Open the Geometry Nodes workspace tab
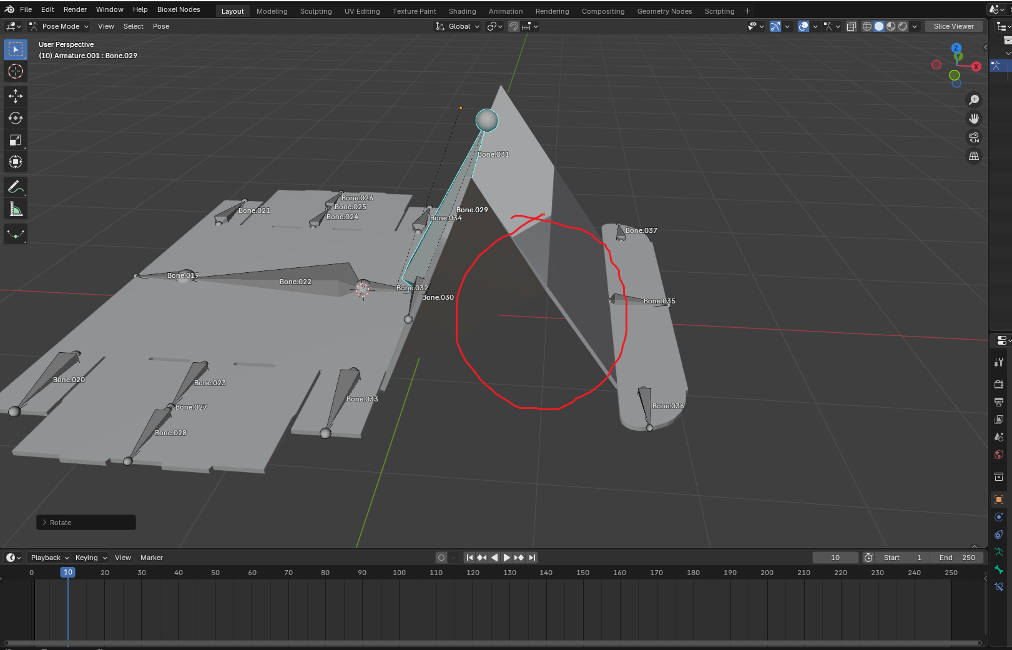 pos(664,11)
